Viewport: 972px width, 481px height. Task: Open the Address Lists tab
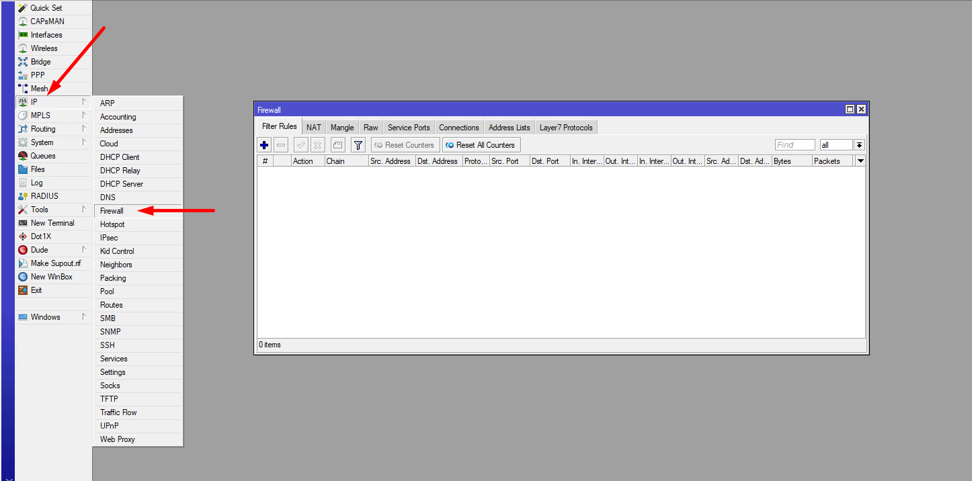pos(510,128)
